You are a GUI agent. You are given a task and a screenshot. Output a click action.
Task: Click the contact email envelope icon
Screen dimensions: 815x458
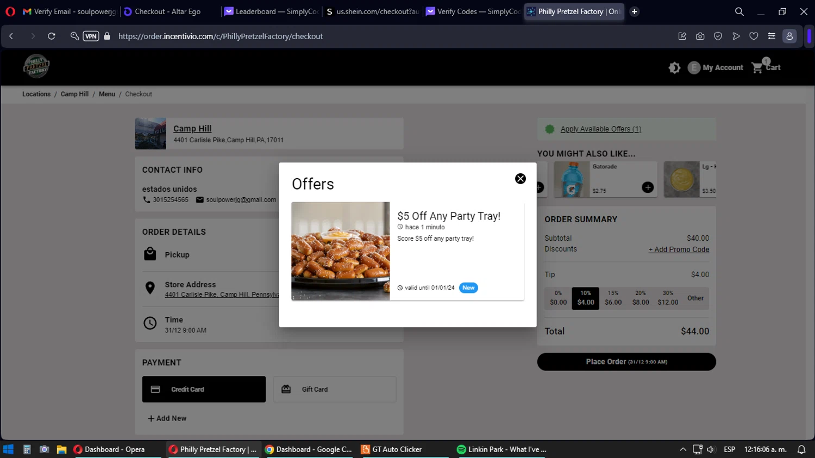click(199, 200)
